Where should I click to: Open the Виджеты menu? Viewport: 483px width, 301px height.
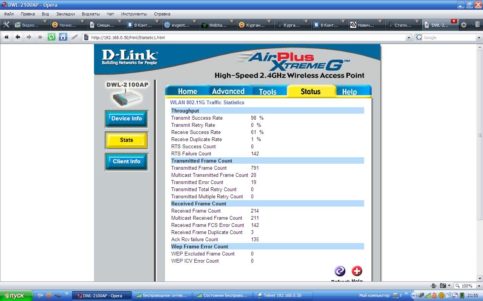pyautogui.click(x=91, y=14)
